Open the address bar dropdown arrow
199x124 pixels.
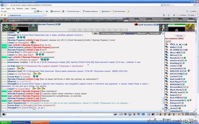point(162,5)
